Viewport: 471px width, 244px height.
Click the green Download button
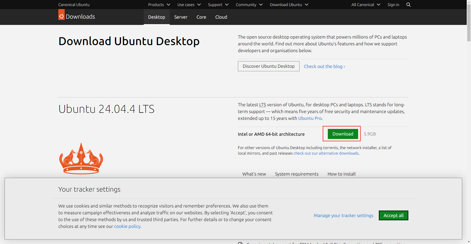(x=343, y=134)
